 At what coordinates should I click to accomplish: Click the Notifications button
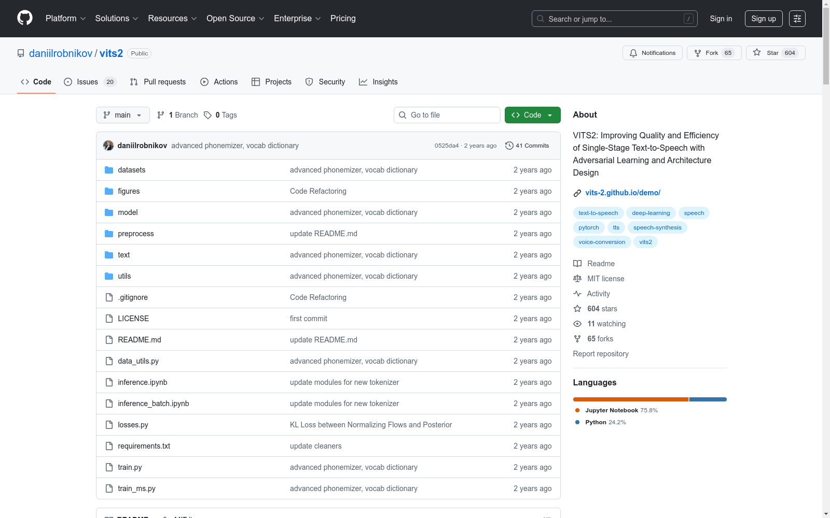tap(653, 53)
